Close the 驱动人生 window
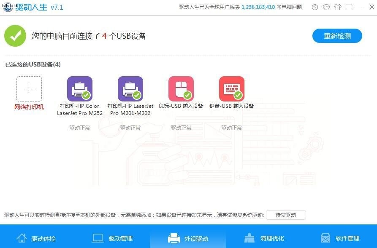This screenshot has height=248, width=377. click(x=372, y=7)
